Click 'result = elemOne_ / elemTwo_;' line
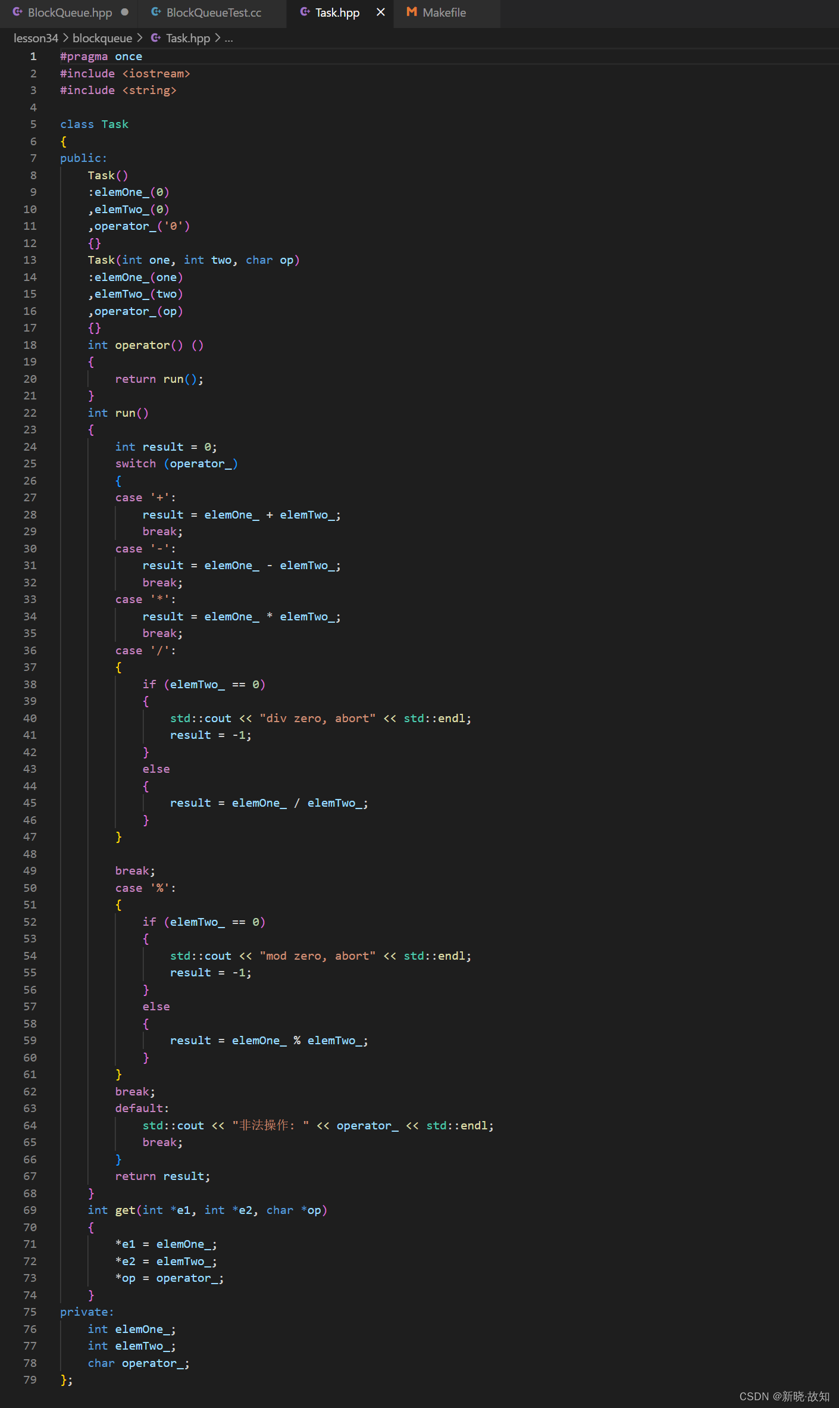The image size is (839, 1408). (269, 803)
